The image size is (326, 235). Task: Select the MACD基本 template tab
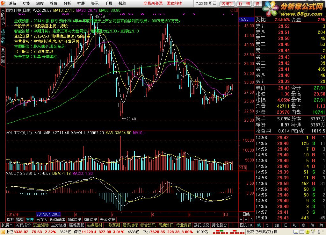tap(58, 220)
